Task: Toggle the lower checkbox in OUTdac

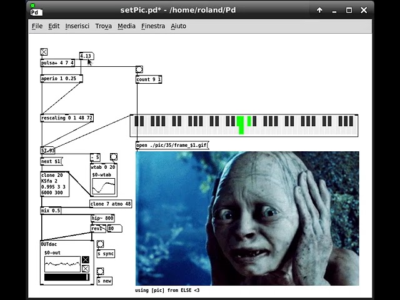Action: point(86,269)
